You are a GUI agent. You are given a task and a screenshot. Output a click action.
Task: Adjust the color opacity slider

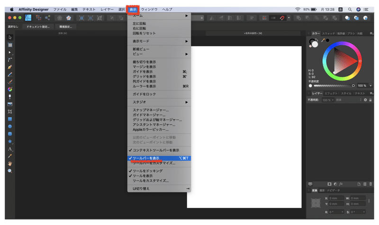click(x=334, y=86)
